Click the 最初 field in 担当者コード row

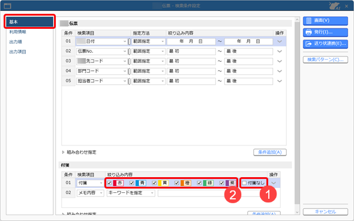[x=191, y=81]
